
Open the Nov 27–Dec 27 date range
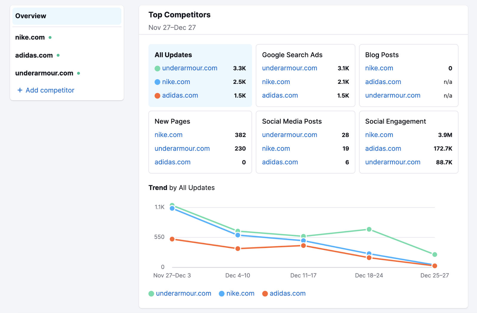pyautogui.click(x=172, y=27)
